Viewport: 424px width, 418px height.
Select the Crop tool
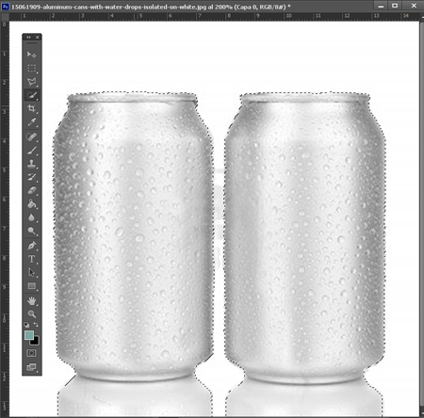coord(32,108)
